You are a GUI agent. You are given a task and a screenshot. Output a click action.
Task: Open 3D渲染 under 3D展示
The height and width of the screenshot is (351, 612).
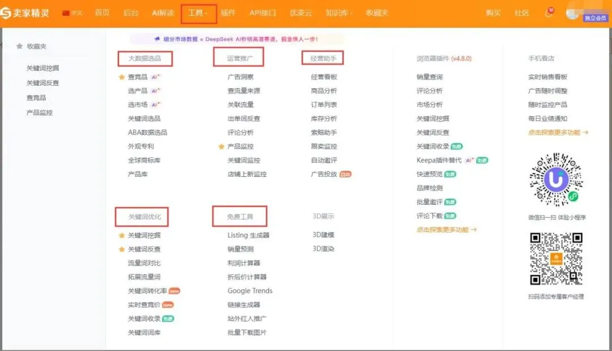323,249
